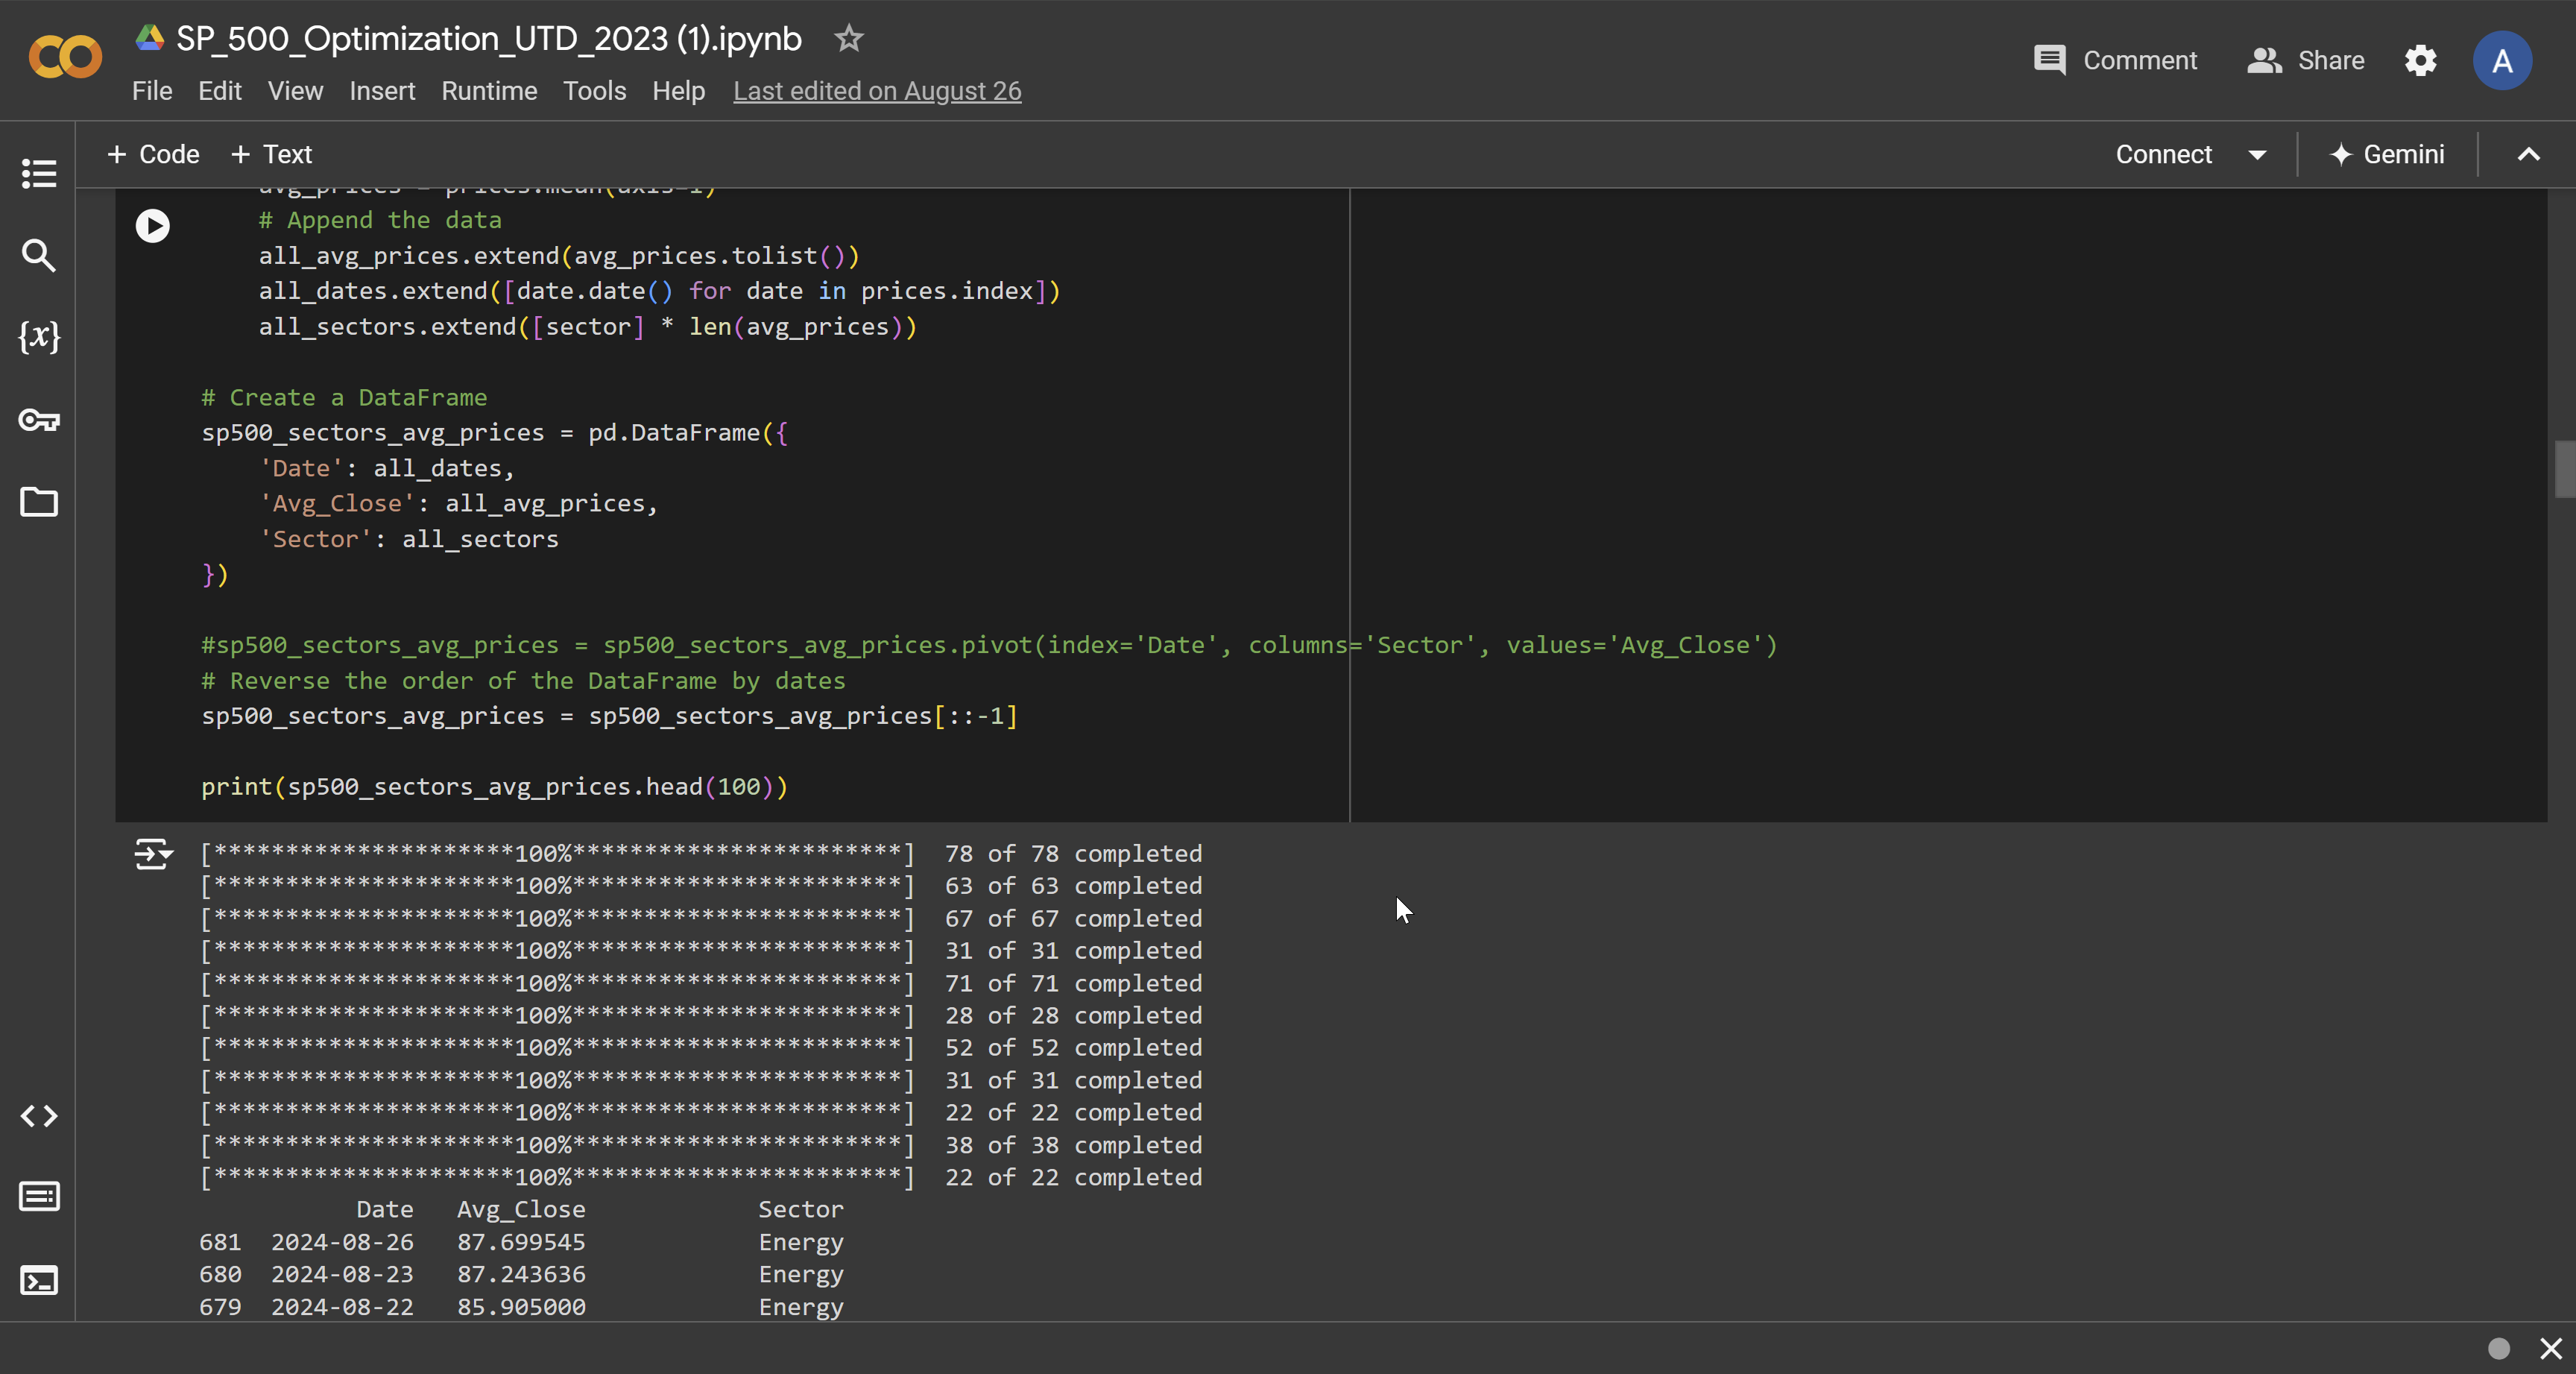The width and height of the screenshot is (2576, 1374).
Task: Open the terminal icon
Action: click(39, 1280)
